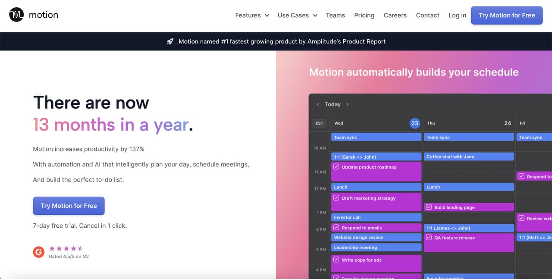Check off QA feature release task
The width and height of the screenshot is (552, 279).
coord(429,238)
